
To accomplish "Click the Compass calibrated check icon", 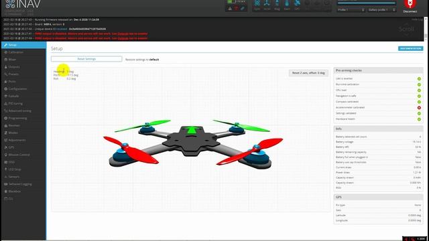I will [419, 102].
